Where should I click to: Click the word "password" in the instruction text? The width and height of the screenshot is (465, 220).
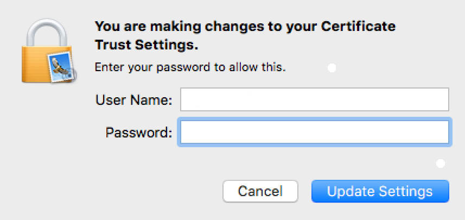point(180,68)
